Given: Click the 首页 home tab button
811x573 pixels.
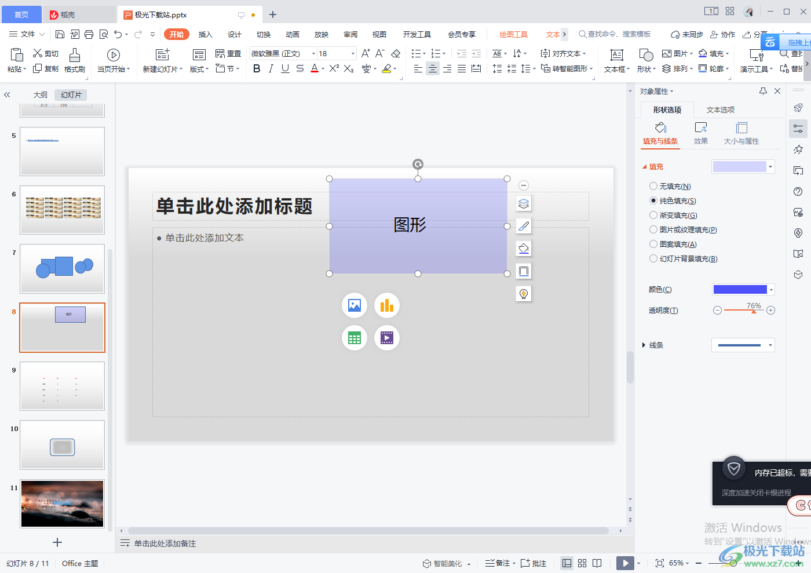Looking at the screenshot, I should tap(21, 14).
